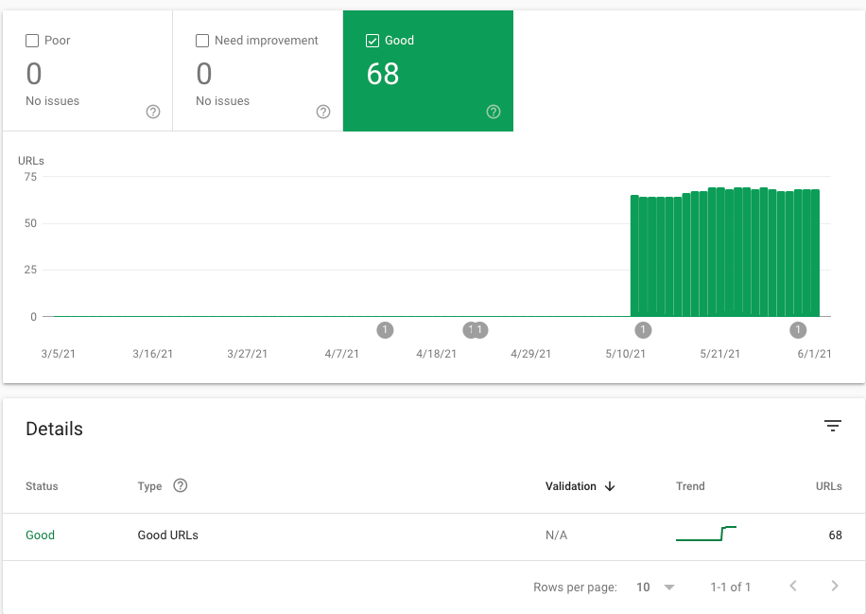This screenshot has height=614, width=866.
Task: Check the Need improvement checkbox
Action: pos(202,41)
